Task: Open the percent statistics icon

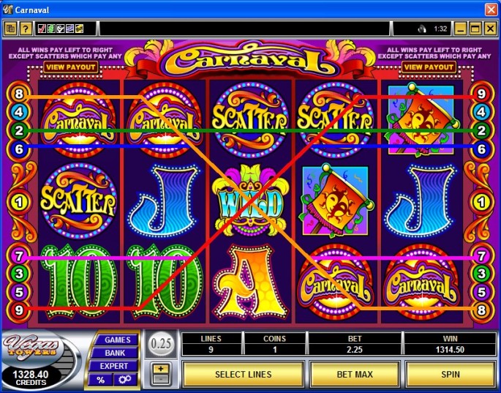Action: click(x=101, y=380)
